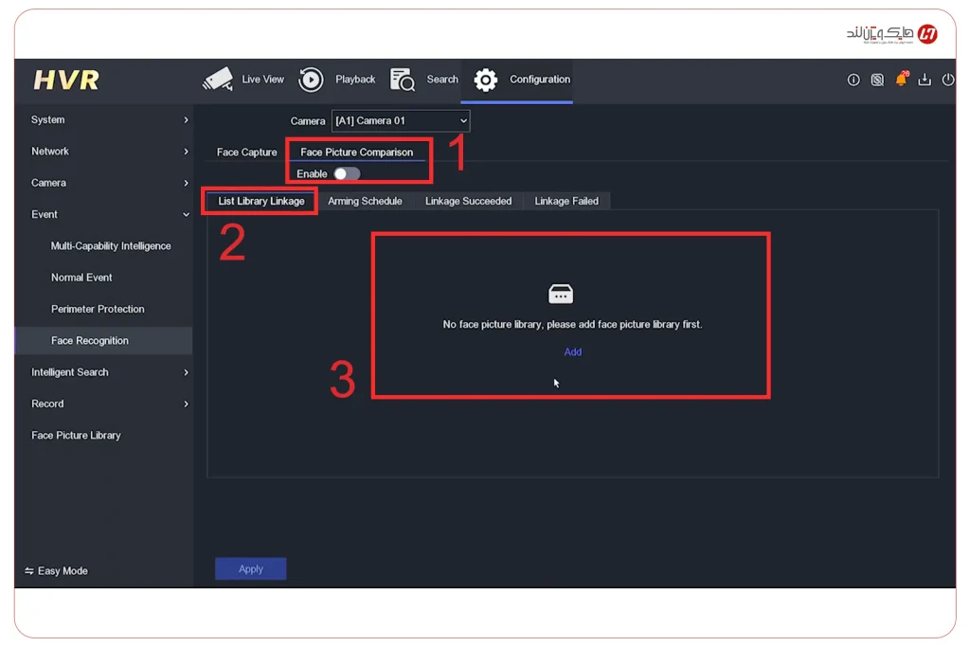Click the download/backup tray icon
The width and height of the screenshot is (970, 647).
925,81
